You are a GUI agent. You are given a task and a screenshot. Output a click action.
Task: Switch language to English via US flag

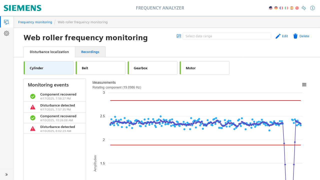pos(271,8)
